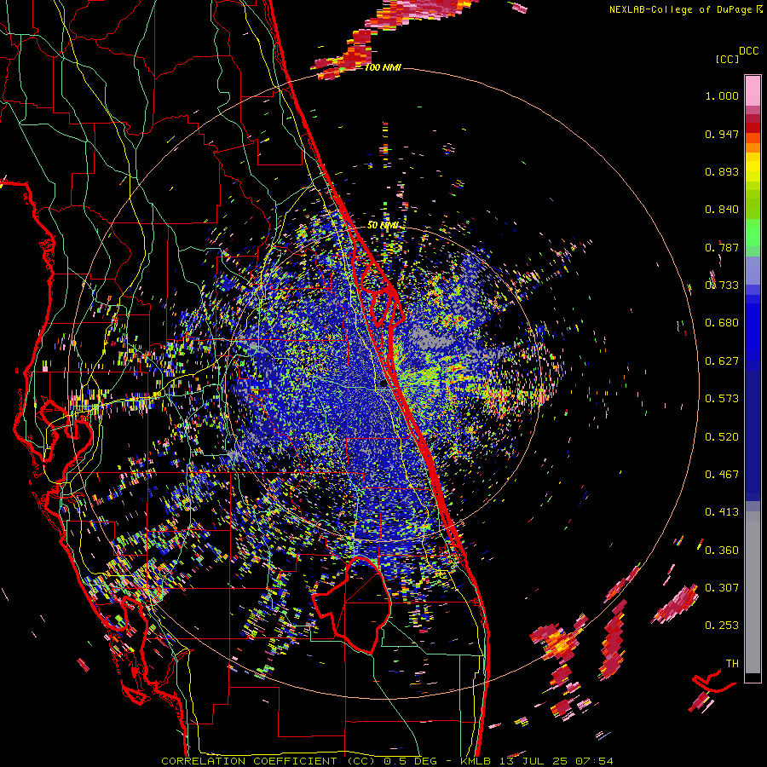Image resolution: width=767 pixels, height=767 pixels.
Task: Click the 0.413 legend value
Action: pos(722,512)
